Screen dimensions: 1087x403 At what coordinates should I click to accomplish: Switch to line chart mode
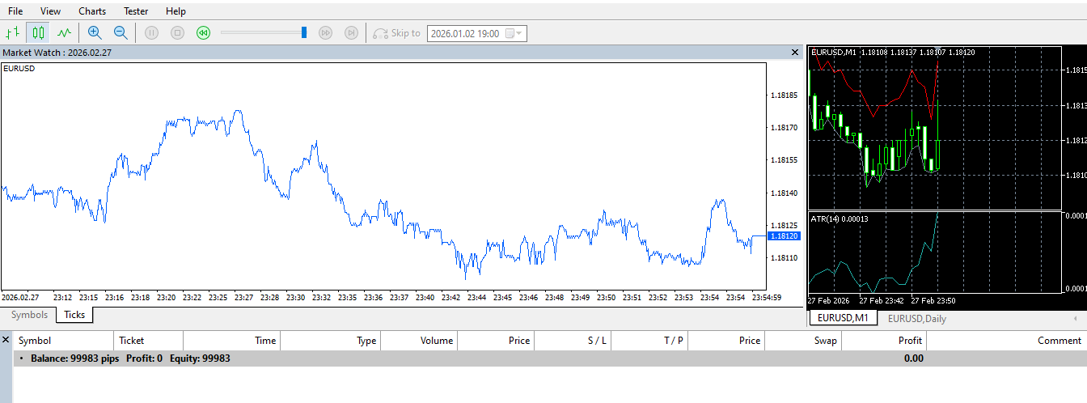click(x=64, y=33)
